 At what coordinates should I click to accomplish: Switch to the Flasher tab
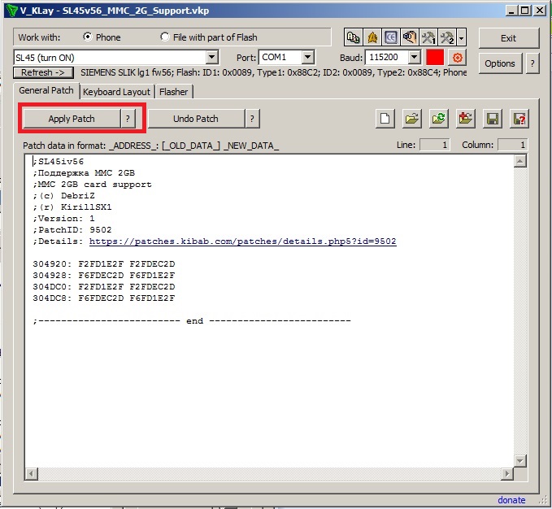pos(173,92)
